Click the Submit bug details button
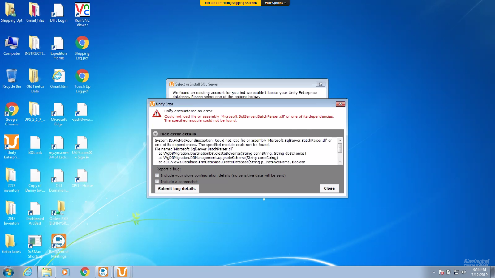The width and height of the screenshot is (495, 278). (177, 189)
